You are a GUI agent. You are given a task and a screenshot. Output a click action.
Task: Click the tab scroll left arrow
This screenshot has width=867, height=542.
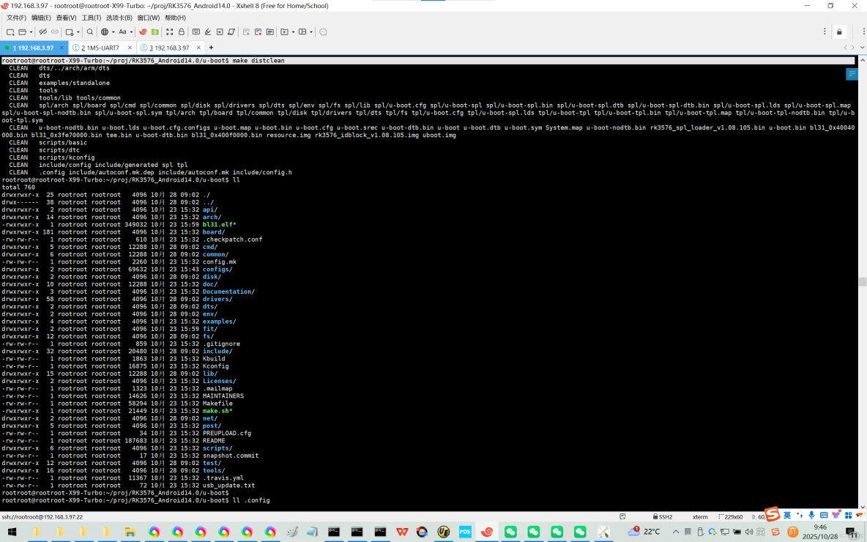coord(846,48)
